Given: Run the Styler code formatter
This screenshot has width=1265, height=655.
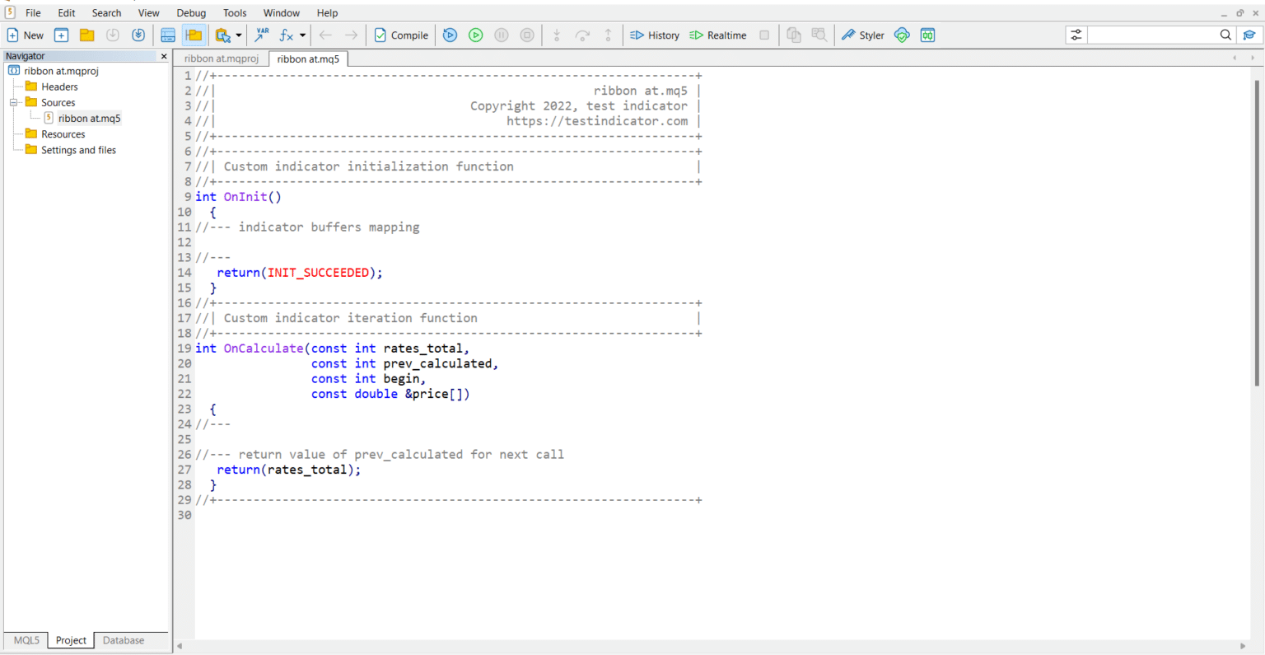Looking at the screenshot, I should tap(862, 35).
